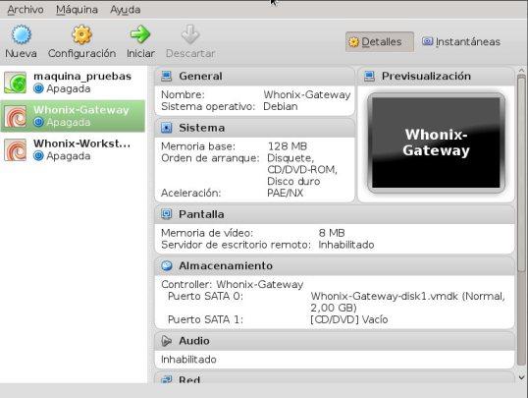Click the Almacenamiento disk icon
Image resolution: width=528 pixels, height=398 pixels.
point(166,265)
